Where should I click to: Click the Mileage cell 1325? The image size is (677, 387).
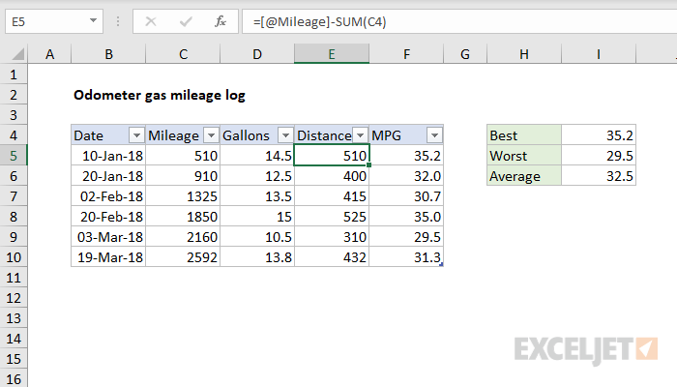click(183, 196)
